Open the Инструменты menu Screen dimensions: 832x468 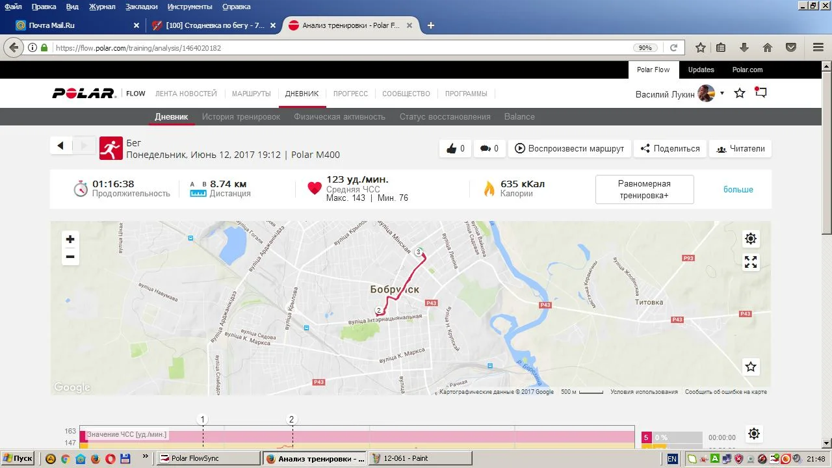(190, 6)
